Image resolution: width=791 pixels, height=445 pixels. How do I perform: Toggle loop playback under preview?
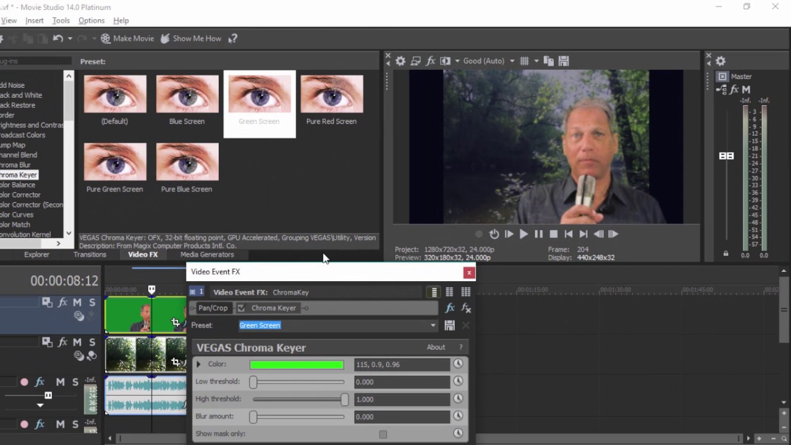click(x=494, y=234)
